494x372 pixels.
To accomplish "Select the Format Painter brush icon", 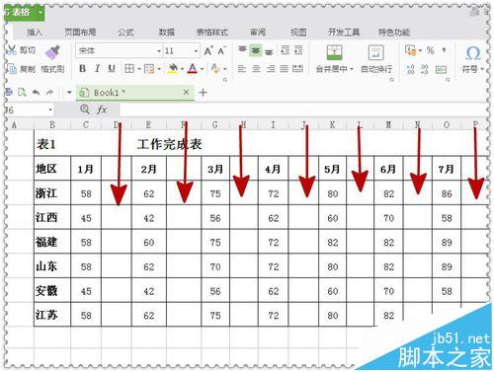I will click(x=52, y=52).
